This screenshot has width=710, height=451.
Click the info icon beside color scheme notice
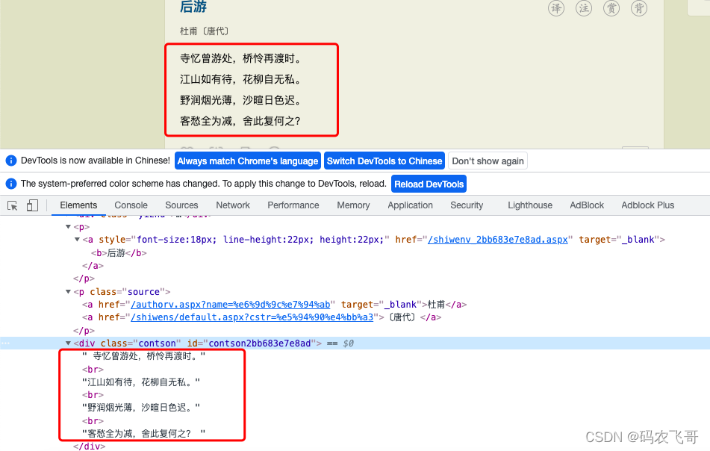click(x=11, y=184)
